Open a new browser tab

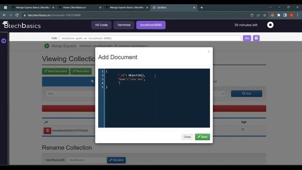[201, 8]
